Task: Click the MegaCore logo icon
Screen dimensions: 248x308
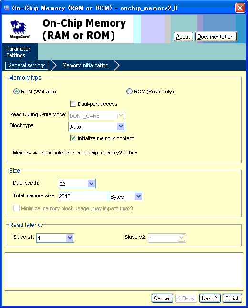Action: coord(20,29)
